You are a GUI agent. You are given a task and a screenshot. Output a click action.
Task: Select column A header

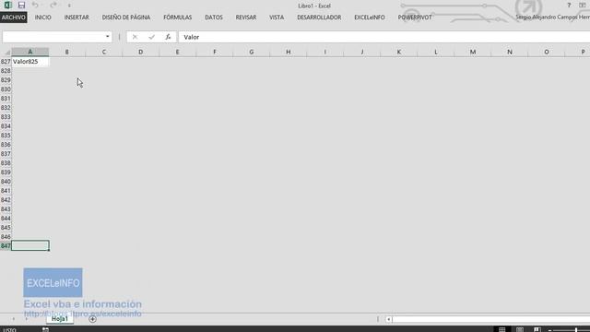[x=30, y=52]
